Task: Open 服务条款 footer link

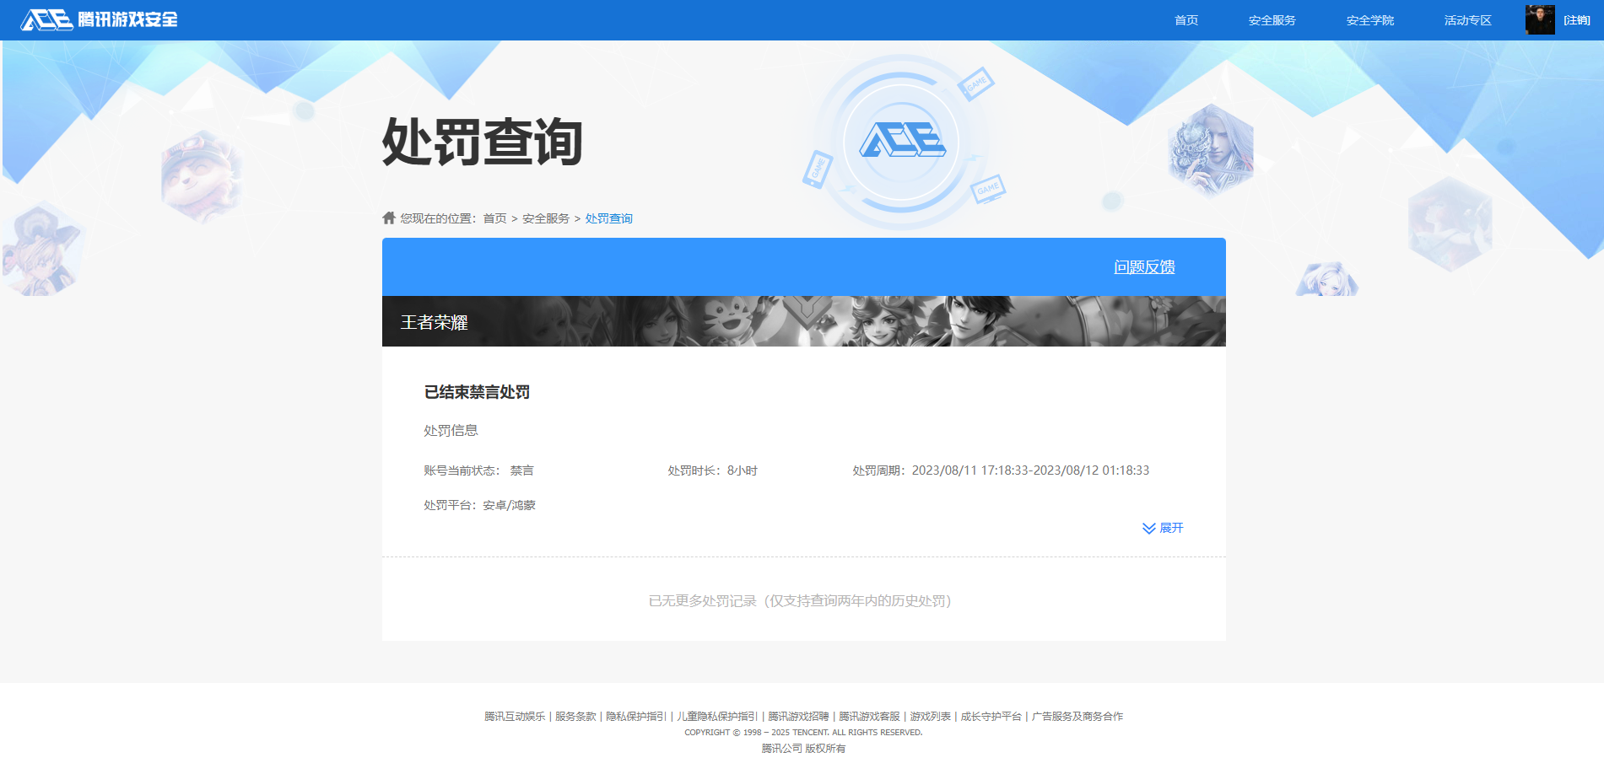Action: point(575,717)
